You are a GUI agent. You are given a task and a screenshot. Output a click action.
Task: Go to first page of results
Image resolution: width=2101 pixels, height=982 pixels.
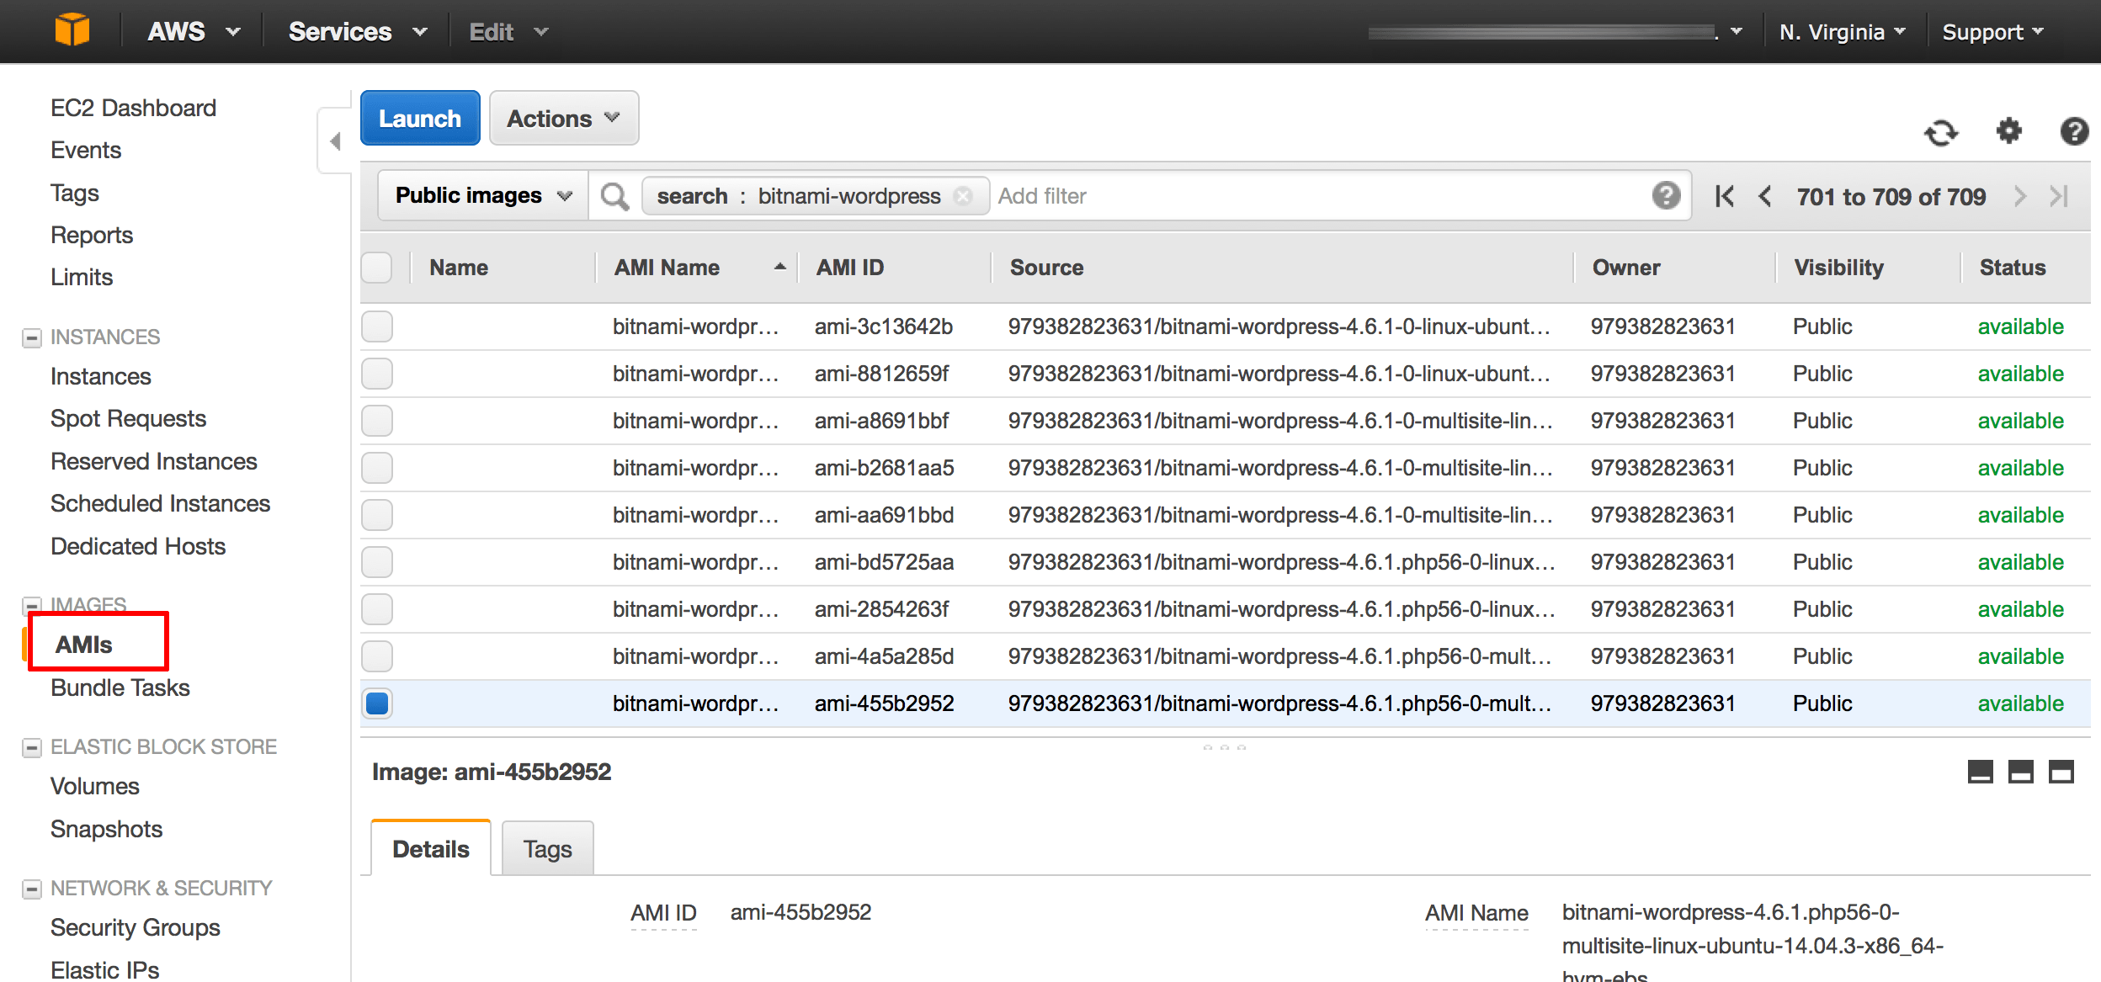[1724, 196]
